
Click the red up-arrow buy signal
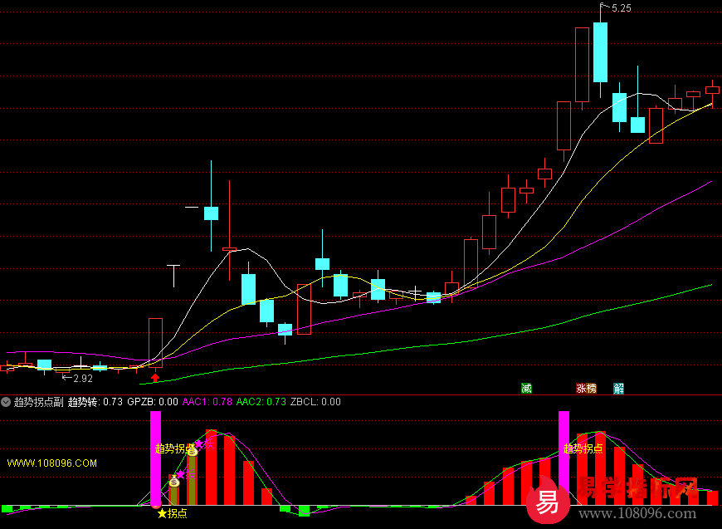click(x=154, y=378)
